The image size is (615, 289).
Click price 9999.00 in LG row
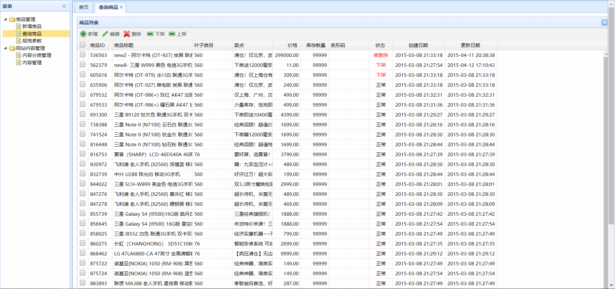pyautogui.click(x=290, y=253)
